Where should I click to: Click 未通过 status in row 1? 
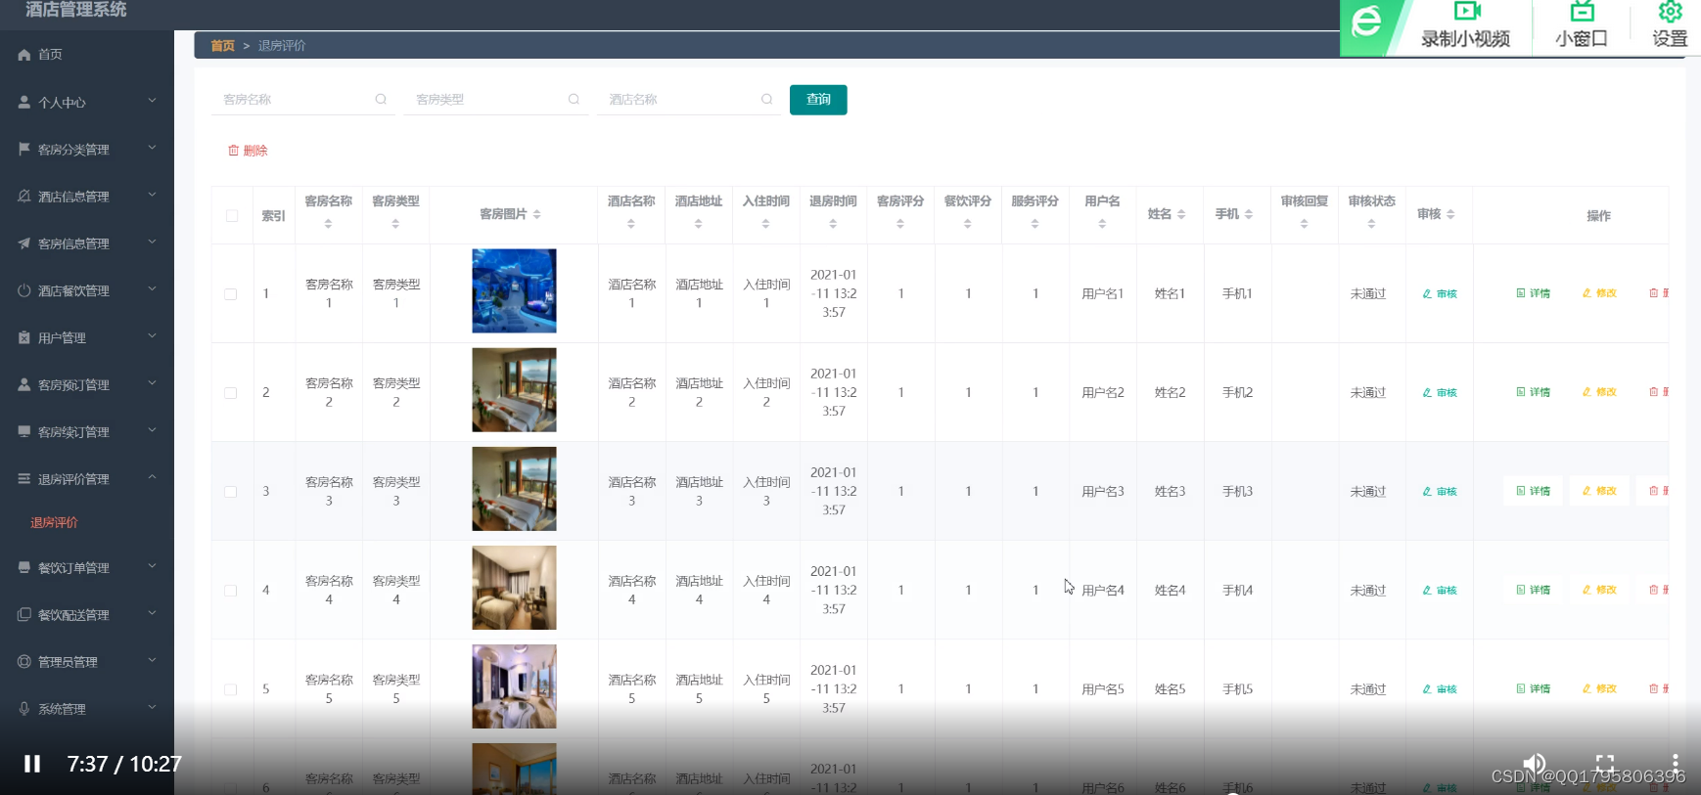tap(1368, 294)
